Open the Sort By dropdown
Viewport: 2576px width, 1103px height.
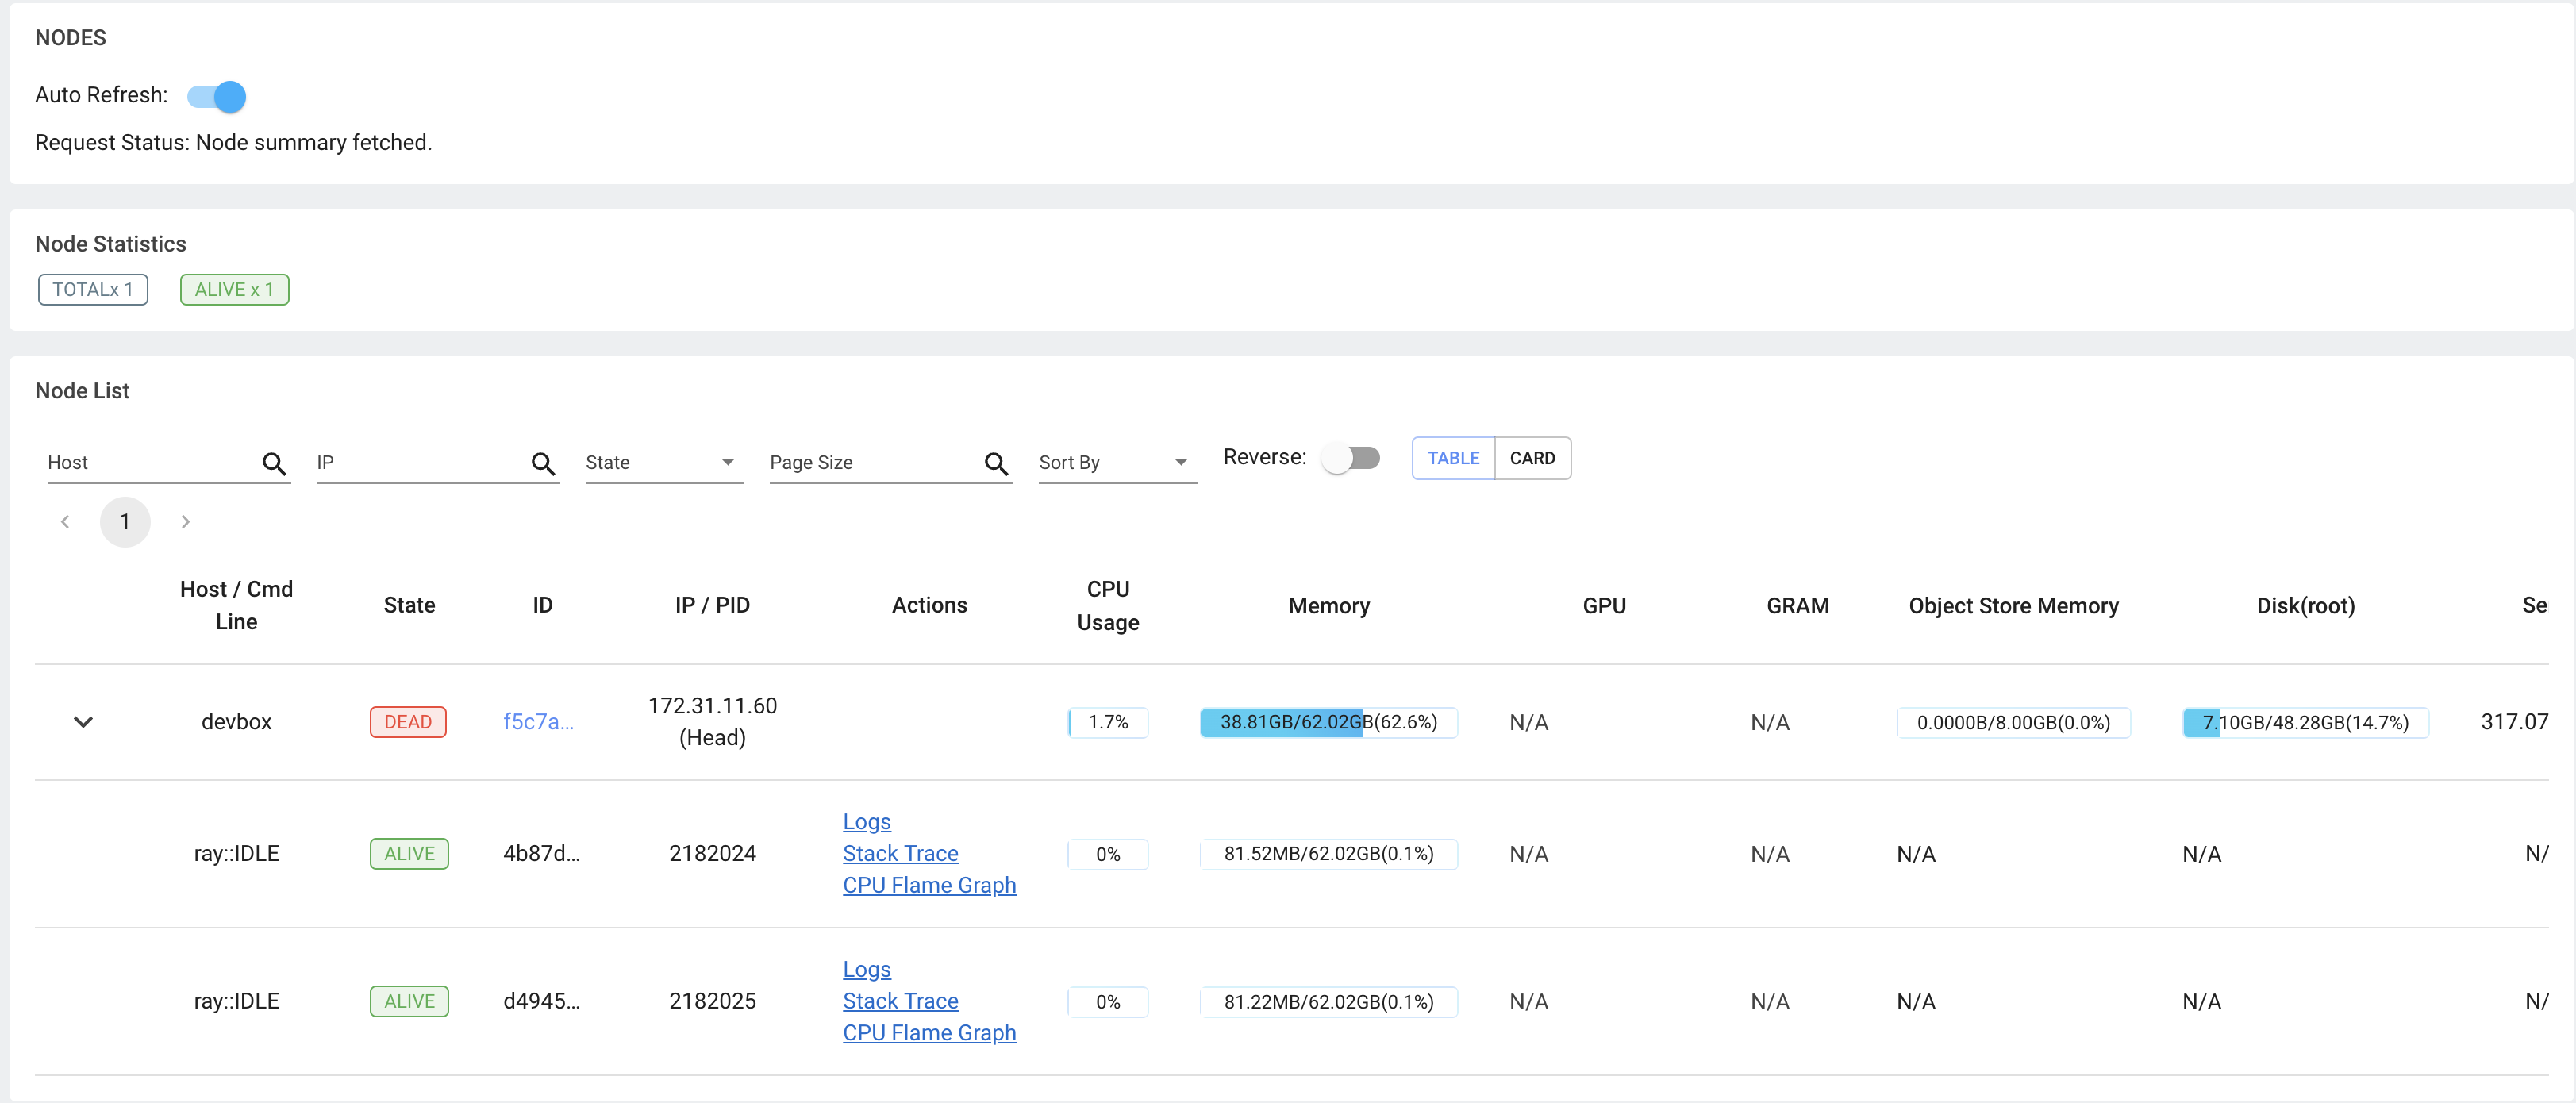(1115, 462)
